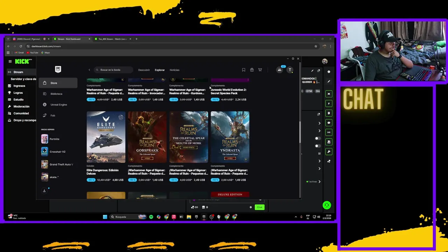Viewport: 448px width, 252px height.
Task: Open the Gmail bookmark
Action: 19,52
